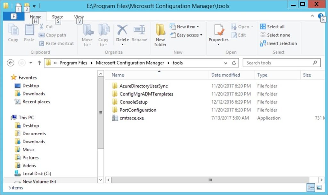Image resolution: width=328 pixels, height=195 pixels.
Task: Click the Rename icon
Action: click(x=139, y=30)
